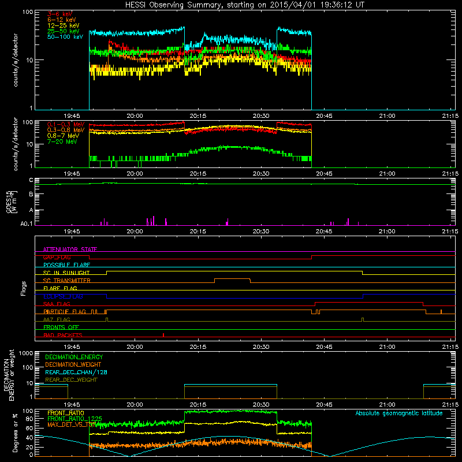The image size is (462, 462).
Task: Click the 0.8-7 MeV legend entry
Action: pyautogui.click(x=63, y=136)
